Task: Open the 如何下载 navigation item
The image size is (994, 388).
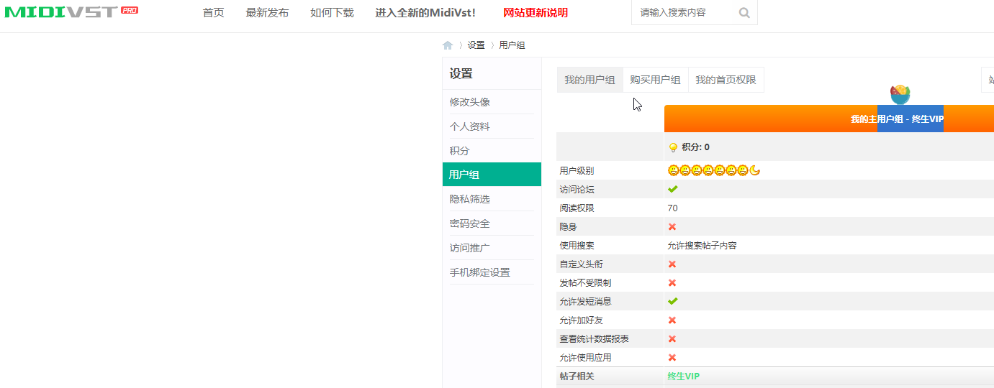Action: [332, 13]
